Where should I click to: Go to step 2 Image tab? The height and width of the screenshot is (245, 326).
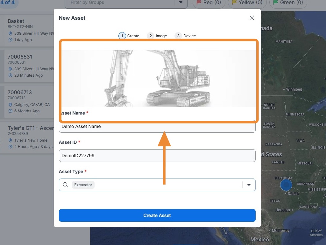[157, 36]
